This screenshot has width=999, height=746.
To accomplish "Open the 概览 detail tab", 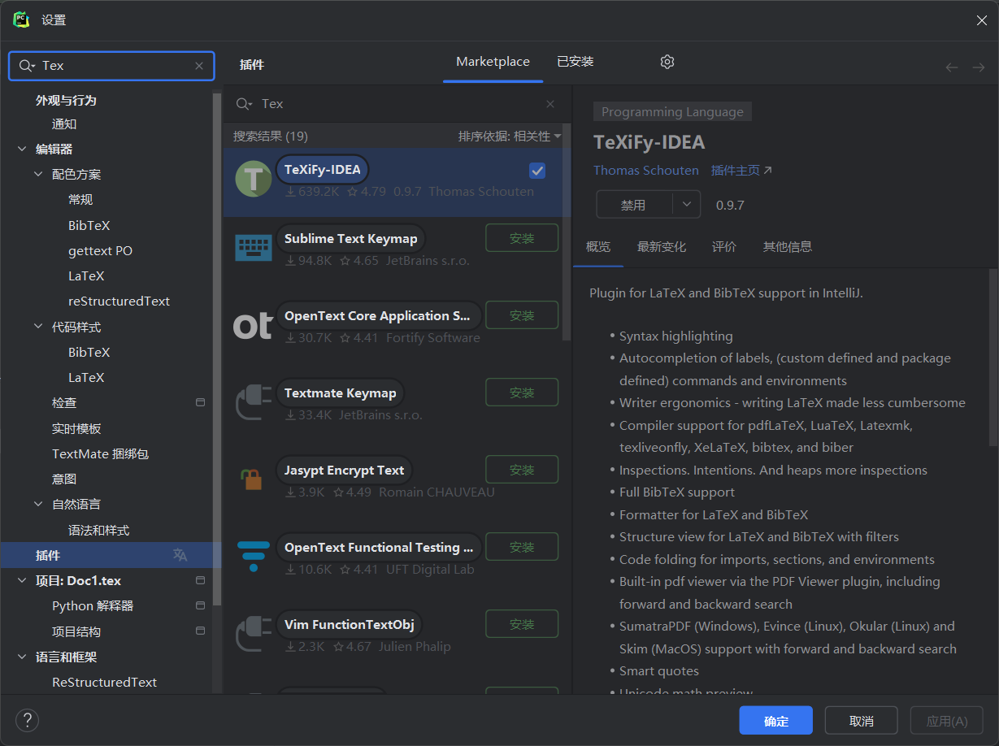I will coord(598,246).
